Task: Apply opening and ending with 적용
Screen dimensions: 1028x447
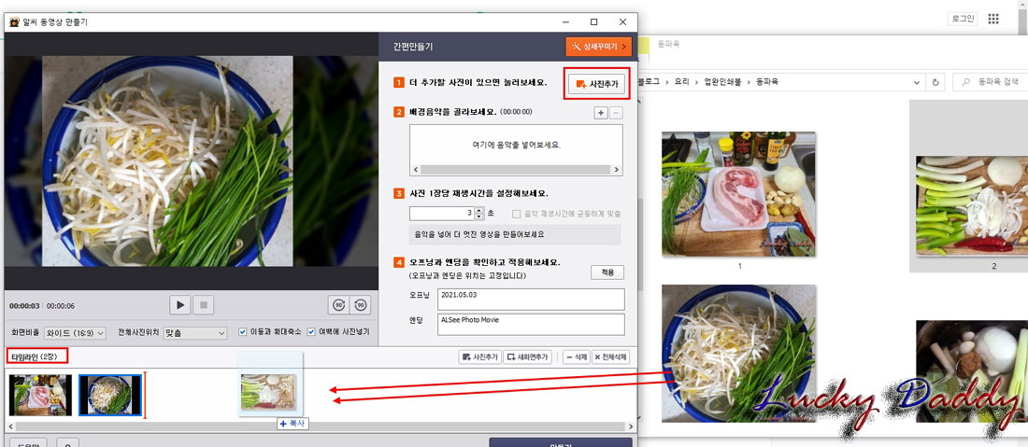Action: (x=607, y=272)
